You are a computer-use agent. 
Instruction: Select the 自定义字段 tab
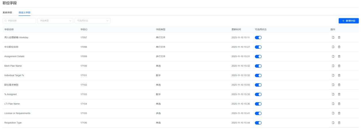pyautogui.click(x=24, y=13)
